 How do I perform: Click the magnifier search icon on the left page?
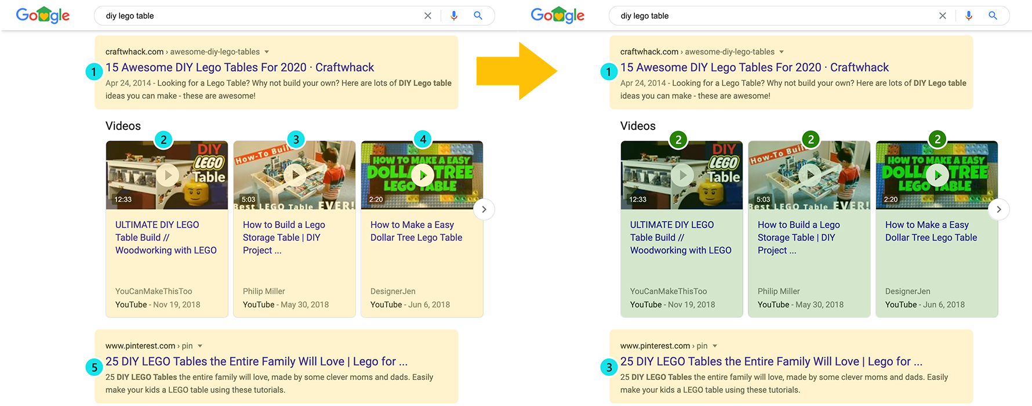478,16
